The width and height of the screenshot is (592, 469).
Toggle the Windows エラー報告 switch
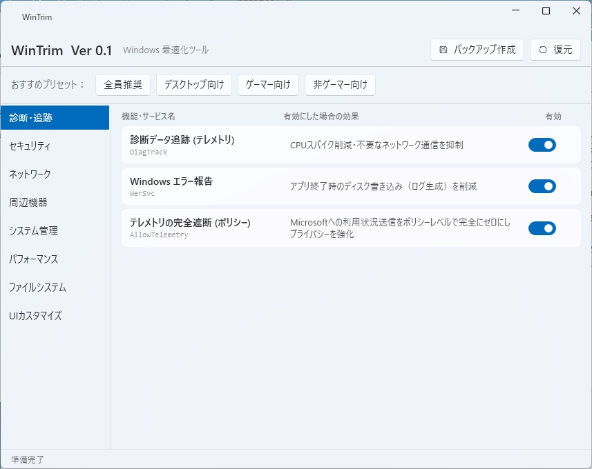point(542,186)
